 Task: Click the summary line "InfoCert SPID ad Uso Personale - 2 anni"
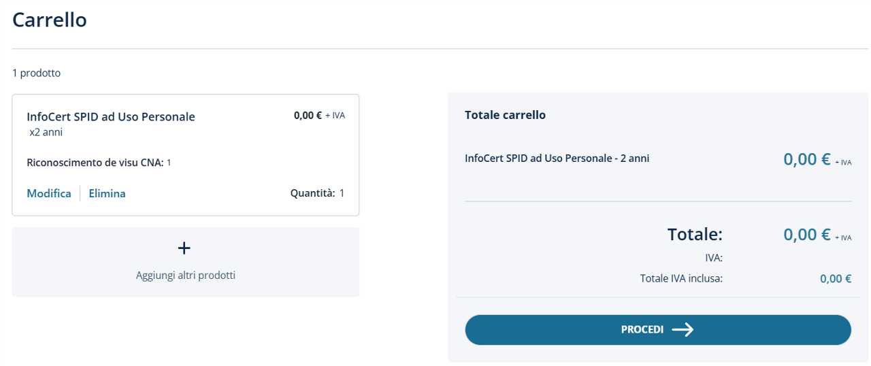557,158
